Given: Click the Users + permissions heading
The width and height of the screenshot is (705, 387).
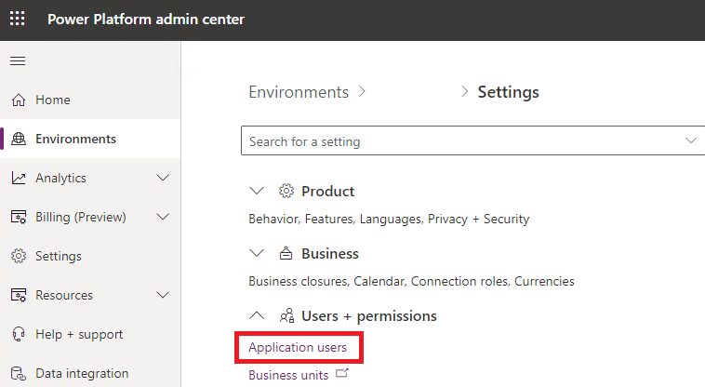Looking at the screenshot, I should pyautogui.click(x=369, y=316).
